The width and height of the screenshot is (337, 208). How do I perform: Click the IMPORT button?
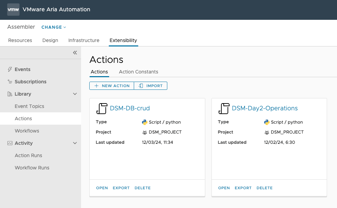pos(151,86)
